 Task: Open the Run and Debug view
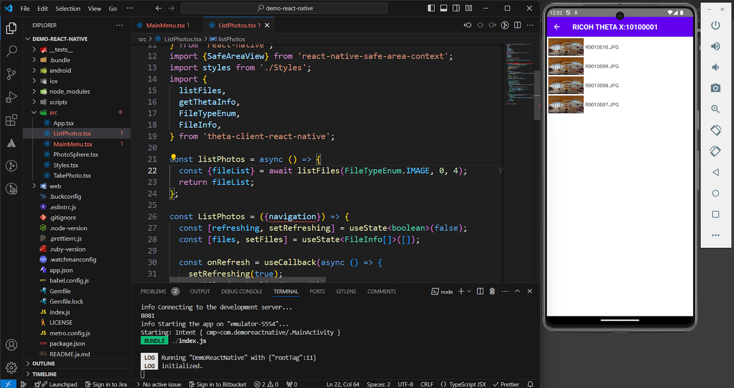[x=11, y=97]
